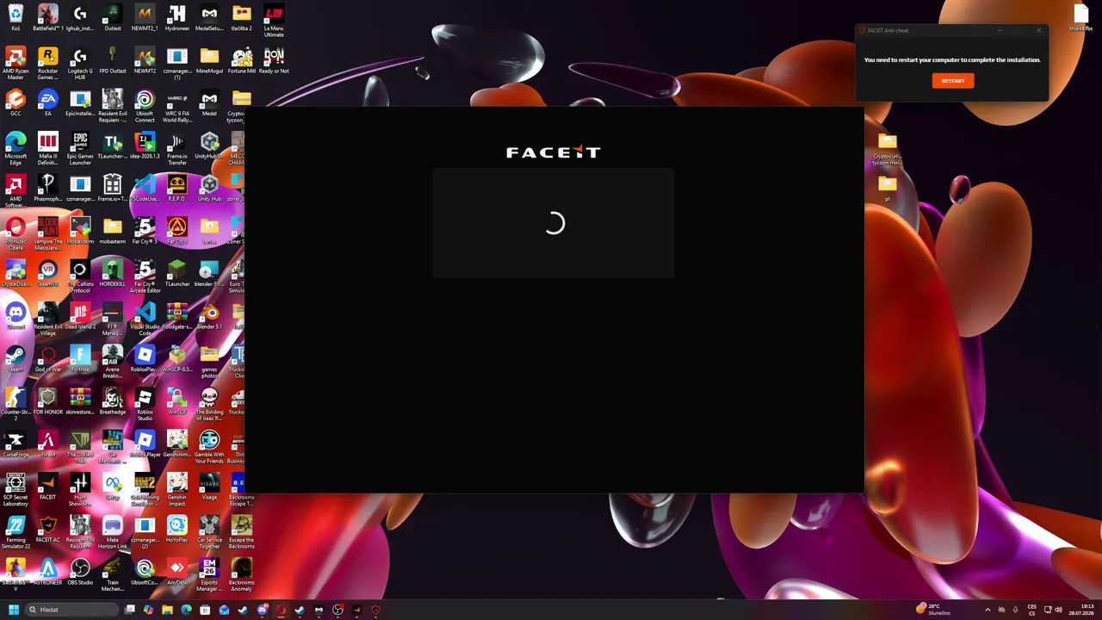Select the FPD Outlast shortcut

point(113,61)
